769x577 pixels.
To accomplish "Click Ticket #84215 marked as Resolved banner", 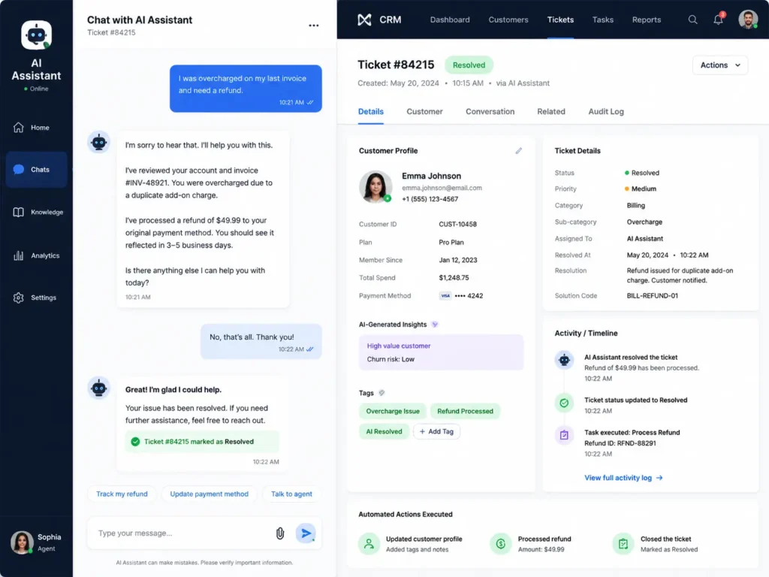I will click(x=201, y=442).
